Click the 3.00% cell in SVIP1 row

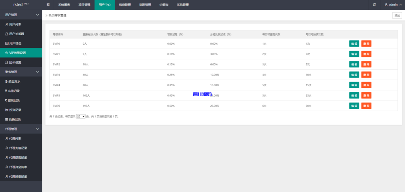(x=214, y=54)
